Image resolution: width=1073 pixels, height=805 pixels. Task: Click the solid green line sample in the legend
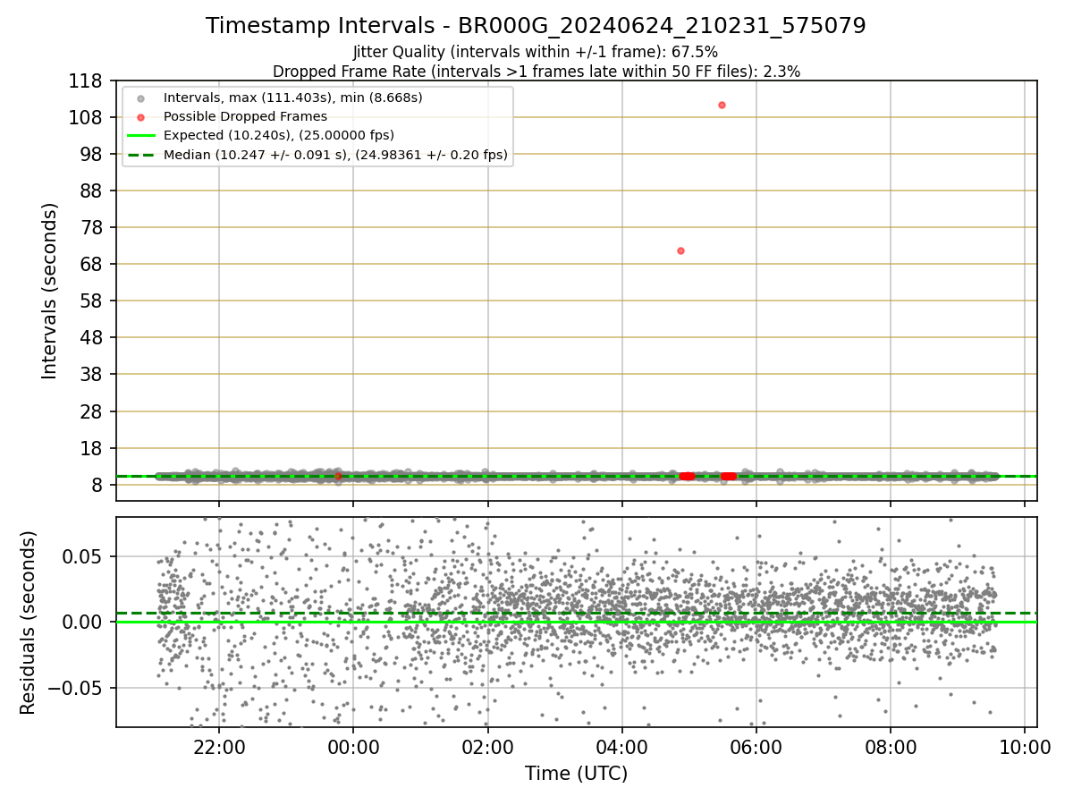click(140, 136)
